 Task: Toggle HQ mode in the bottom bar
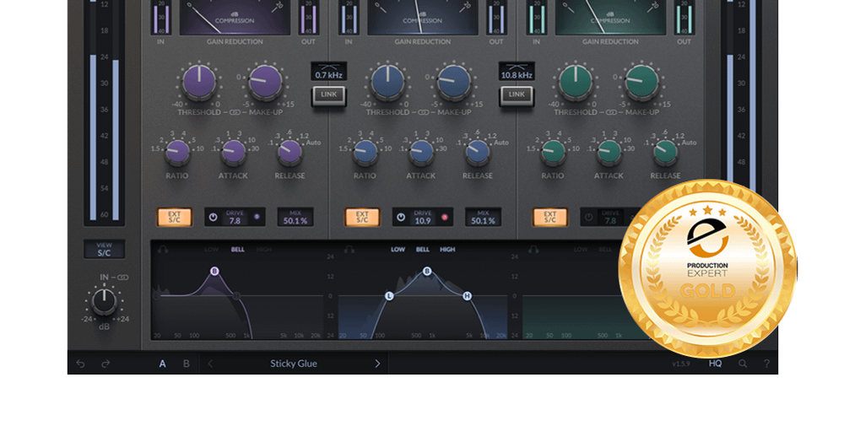715,364
